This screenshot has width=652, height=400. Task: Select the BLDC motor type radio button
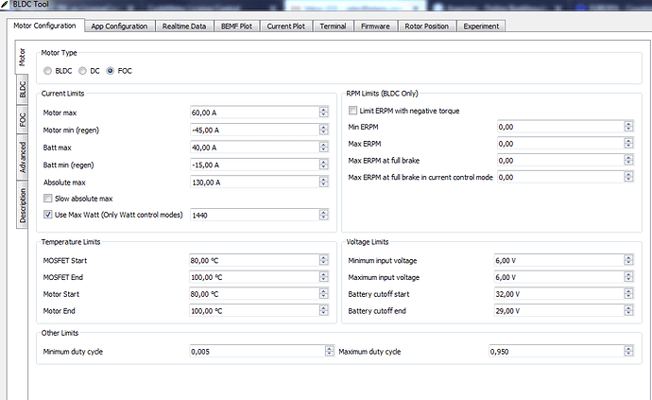point(49,70)
